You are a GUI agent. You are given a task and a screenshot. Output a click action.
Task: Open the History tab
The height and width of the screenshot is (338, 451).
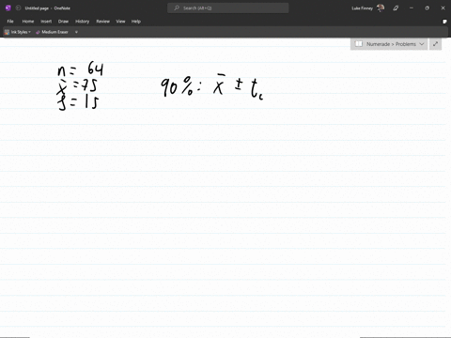pyautogui.click(x=83, y=22)
